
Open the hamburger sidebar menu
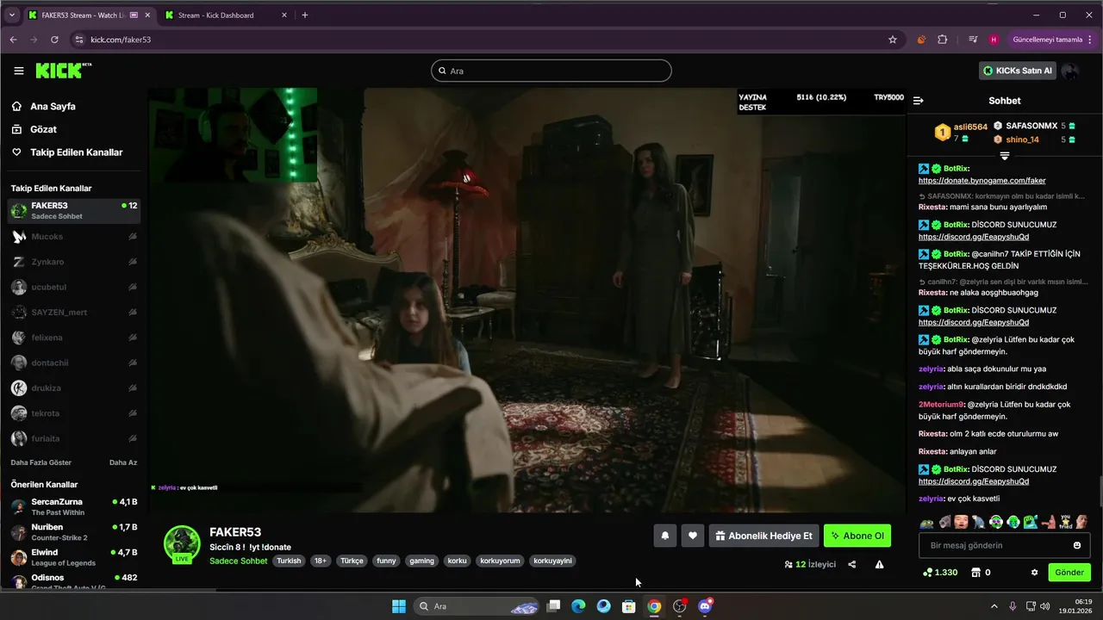19,71
